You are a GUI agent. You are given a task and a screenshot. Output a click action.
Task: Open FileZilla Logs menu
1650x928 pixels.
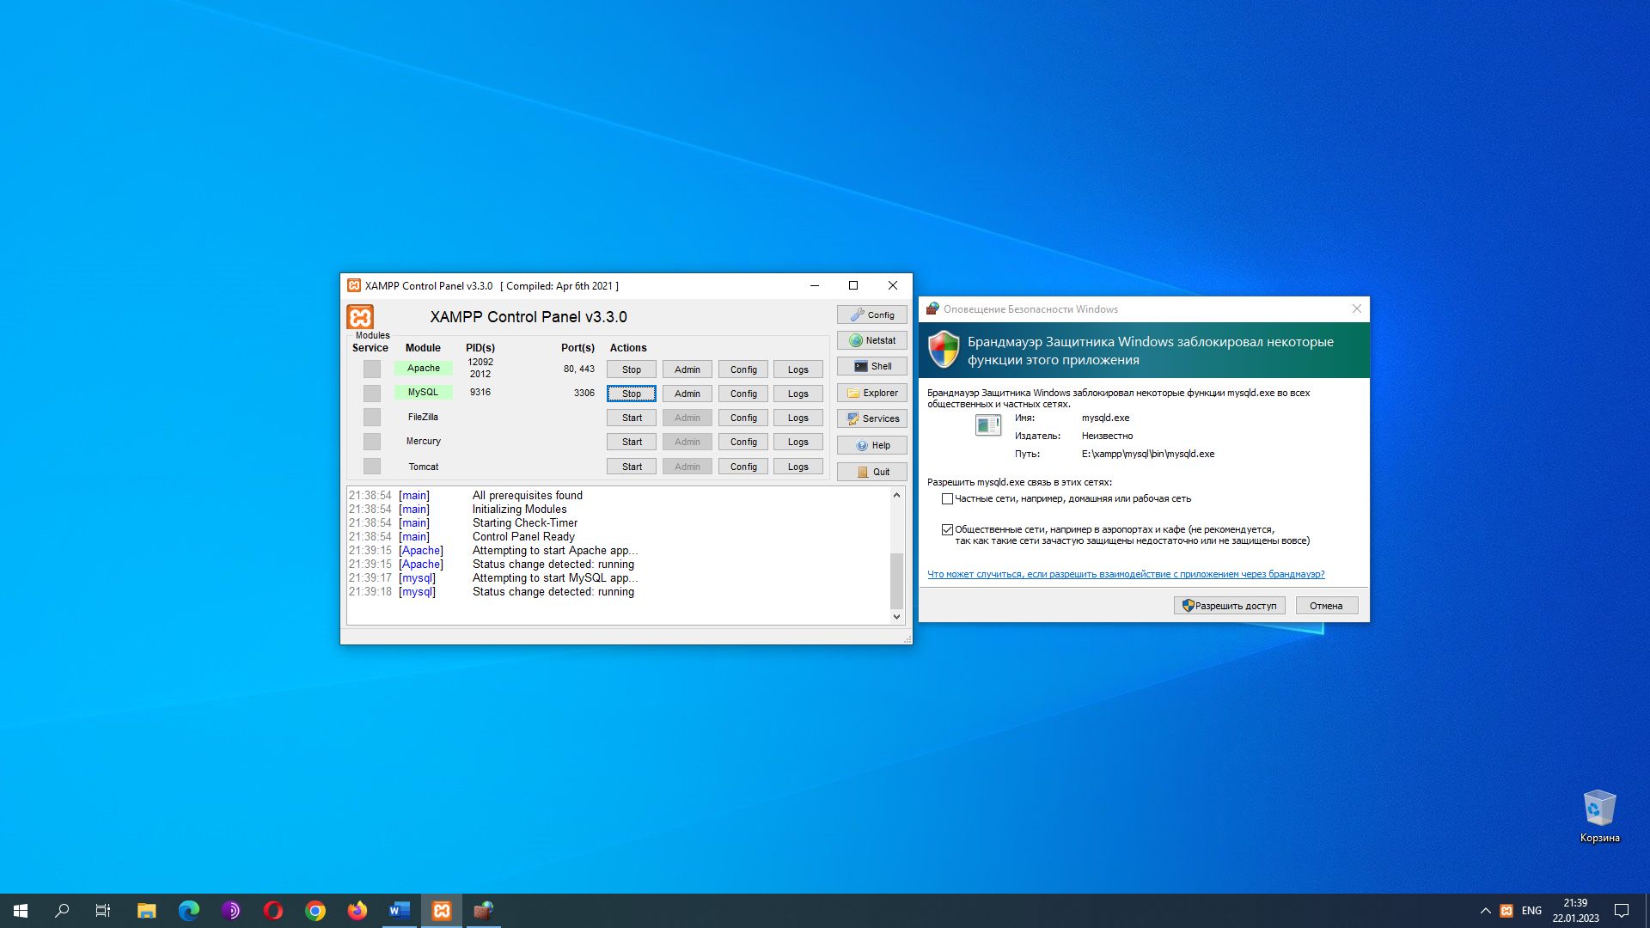798,418
